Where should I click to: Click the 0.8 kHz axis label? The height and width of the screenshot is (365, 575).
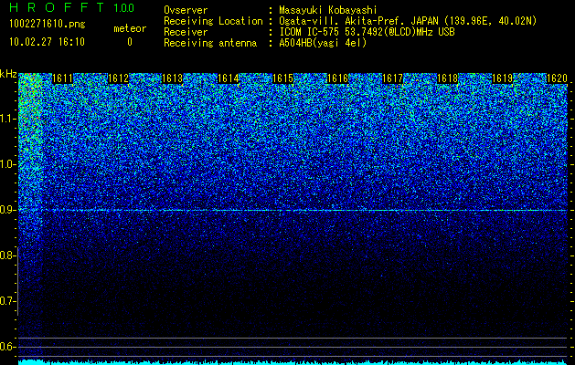tap(6, 255)
